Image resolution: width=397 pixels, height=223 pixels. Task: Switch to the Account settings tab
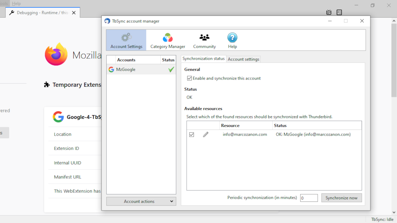[244, 59]
